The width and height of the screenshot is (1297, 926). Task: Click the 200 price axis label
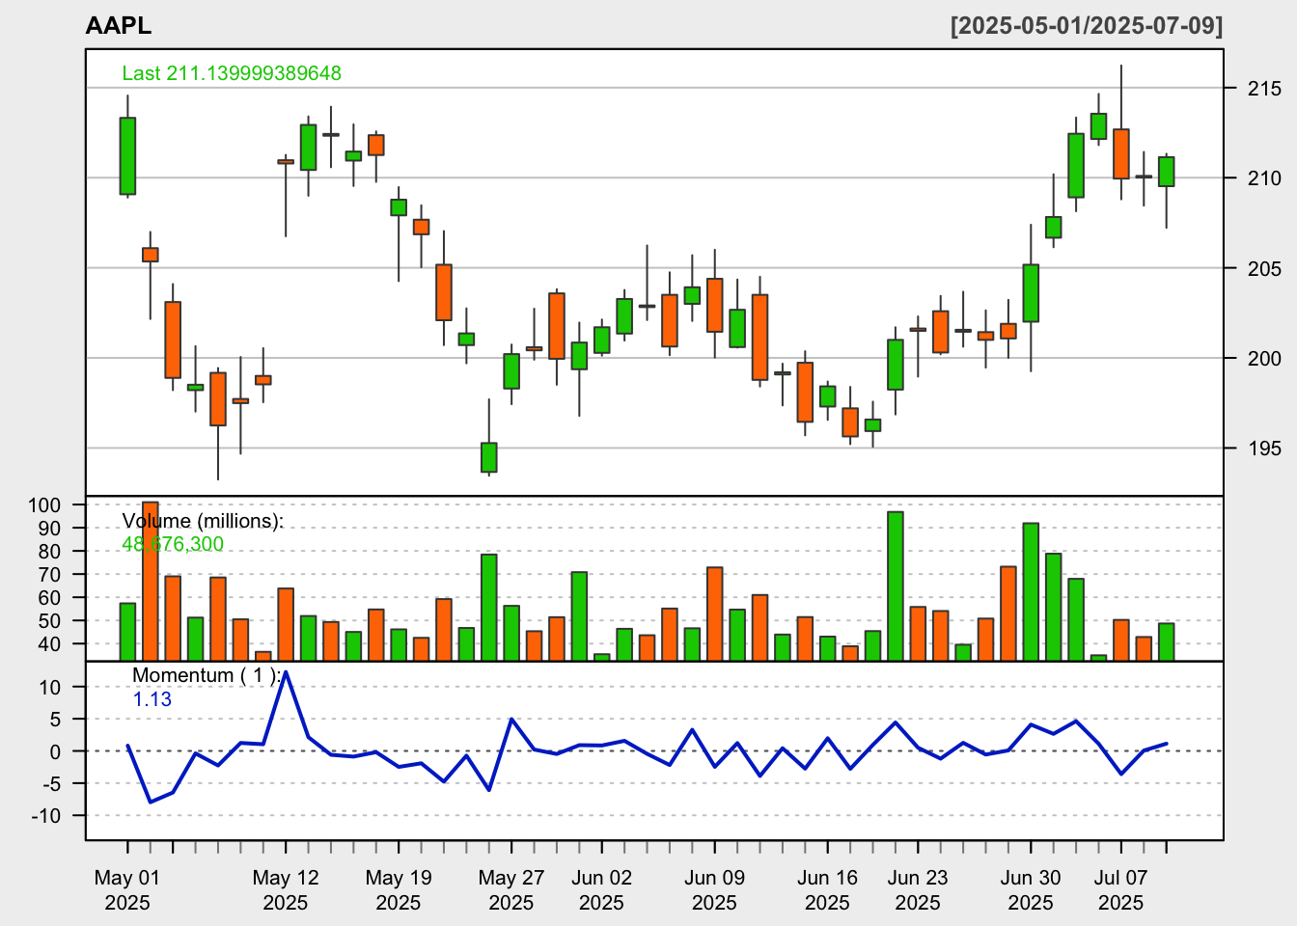coord(1264,358)
